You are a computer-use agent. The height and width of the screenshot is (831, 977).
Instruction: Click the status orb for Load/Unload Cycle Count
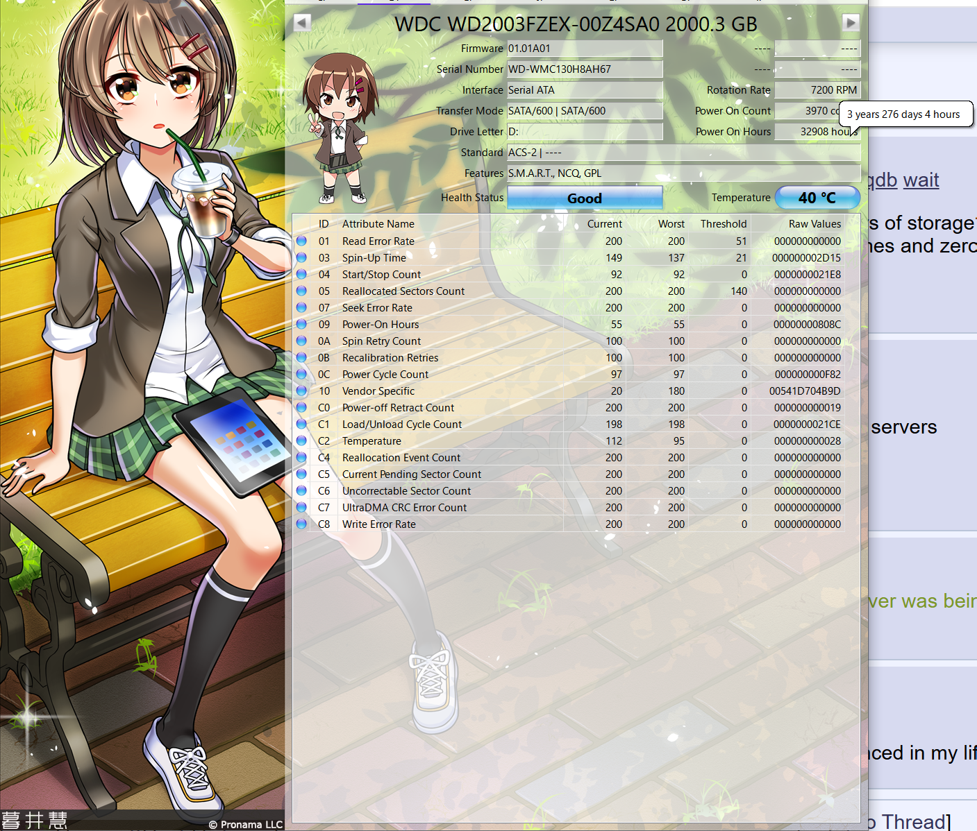pos(301,424)
